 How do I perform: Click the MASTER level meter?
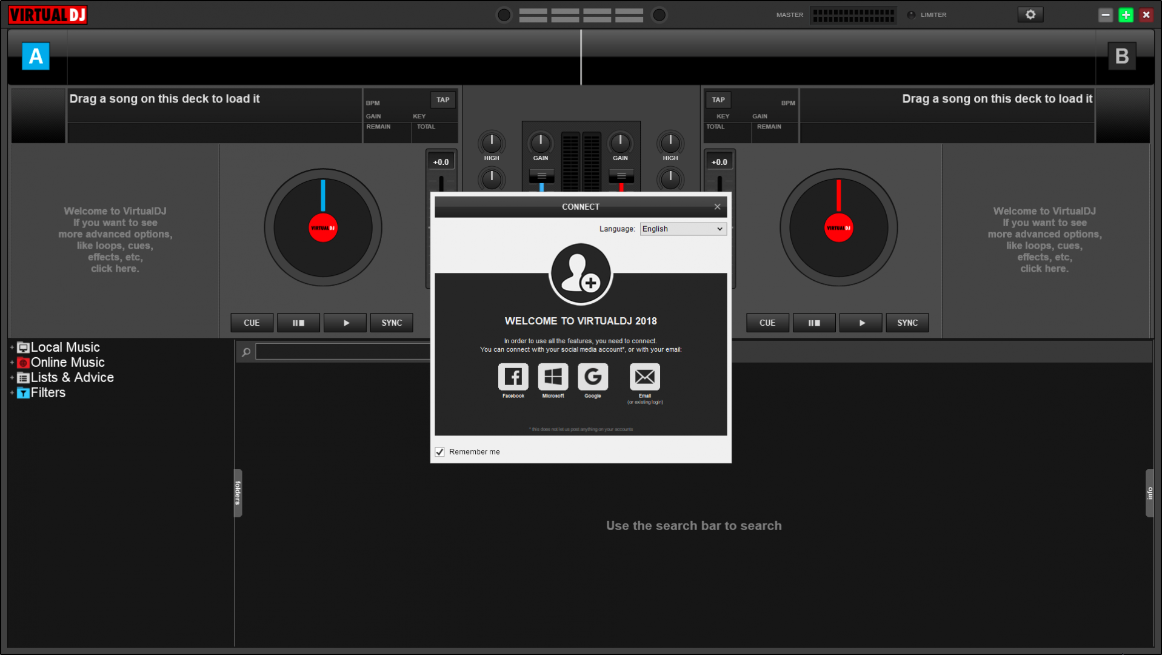[853, 15]
